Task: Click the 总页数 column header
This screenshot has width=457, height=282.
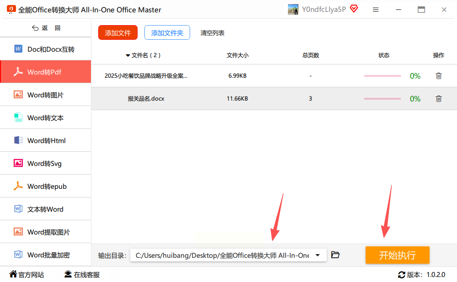Action: coord(311,55)
